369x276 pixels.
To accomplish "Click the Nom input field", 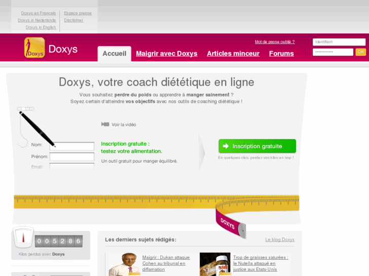I will [x=72, y=146].
